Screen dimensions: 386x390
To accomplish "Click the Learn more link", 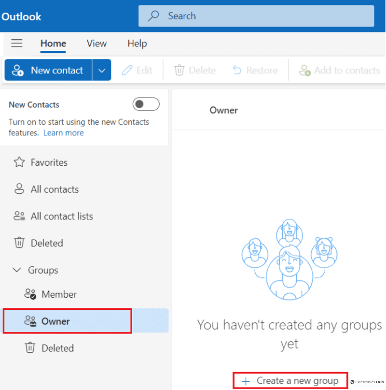I will (63, 132).
